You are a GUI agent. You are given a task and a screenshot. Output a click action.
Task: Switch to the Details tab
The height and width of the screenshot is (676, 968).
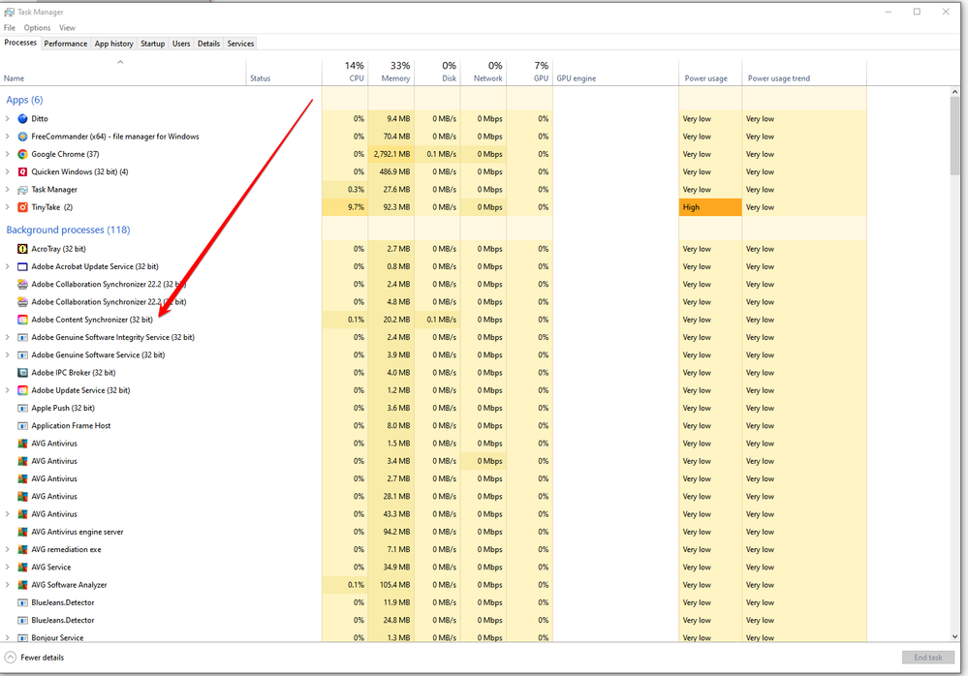[208, 44]
